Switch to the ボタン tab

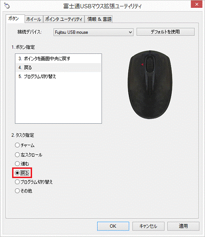click(15, 19)
